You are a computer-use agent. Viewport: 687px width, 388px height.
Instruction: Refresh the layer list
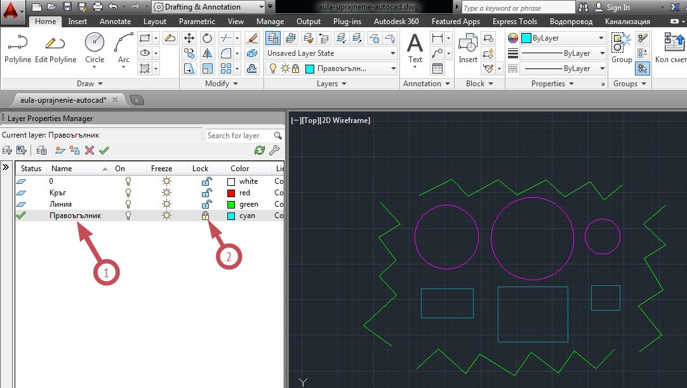click(x=260, y=150)
